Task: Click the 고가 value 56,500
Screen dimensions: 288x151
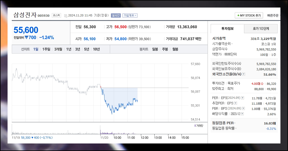Action: [120, 27]
